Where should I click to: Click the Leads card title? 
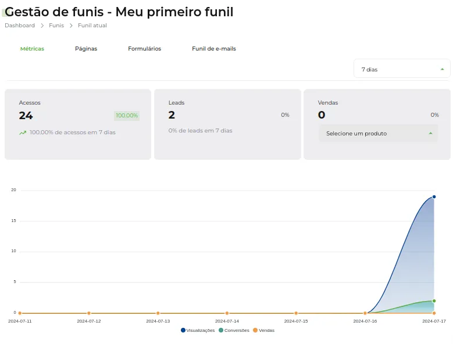[x=177, y=102]
